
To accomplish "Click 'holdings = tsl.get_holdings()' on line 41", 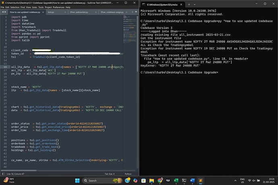I will click(33, 150).
